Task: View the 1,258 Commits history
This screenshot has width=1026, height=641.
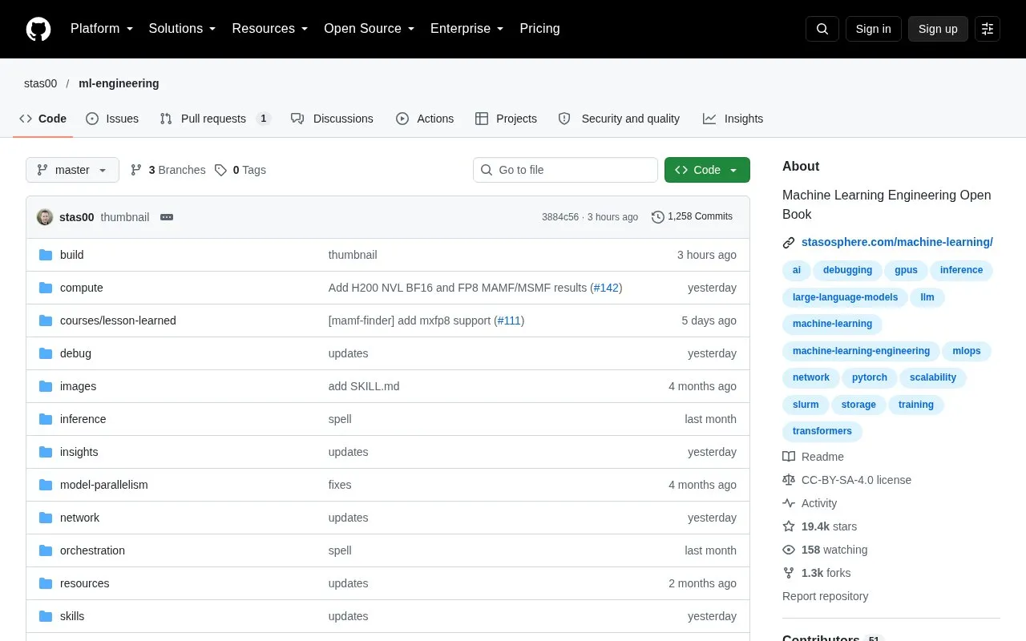Action: [692, 217]
